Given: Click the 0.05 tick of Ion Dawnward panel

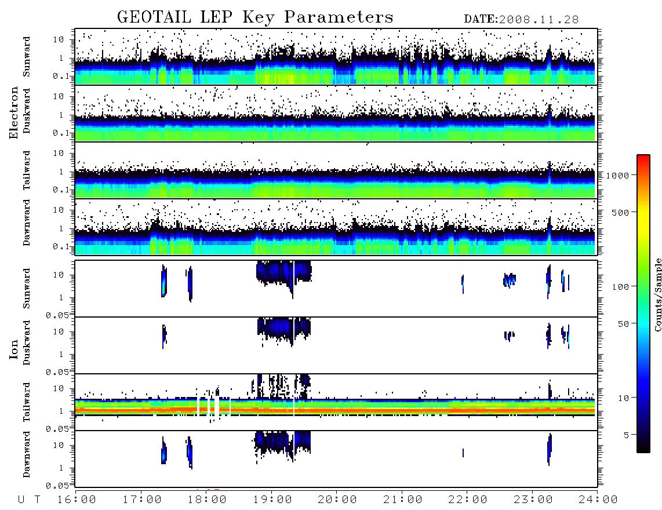Looking at the screenshot, I should pyautogui.click(x=57, y=486).
